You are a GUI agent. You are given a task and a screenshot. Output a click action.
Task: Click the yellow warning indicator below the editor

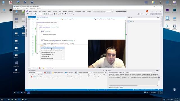[x=44, y=68]
